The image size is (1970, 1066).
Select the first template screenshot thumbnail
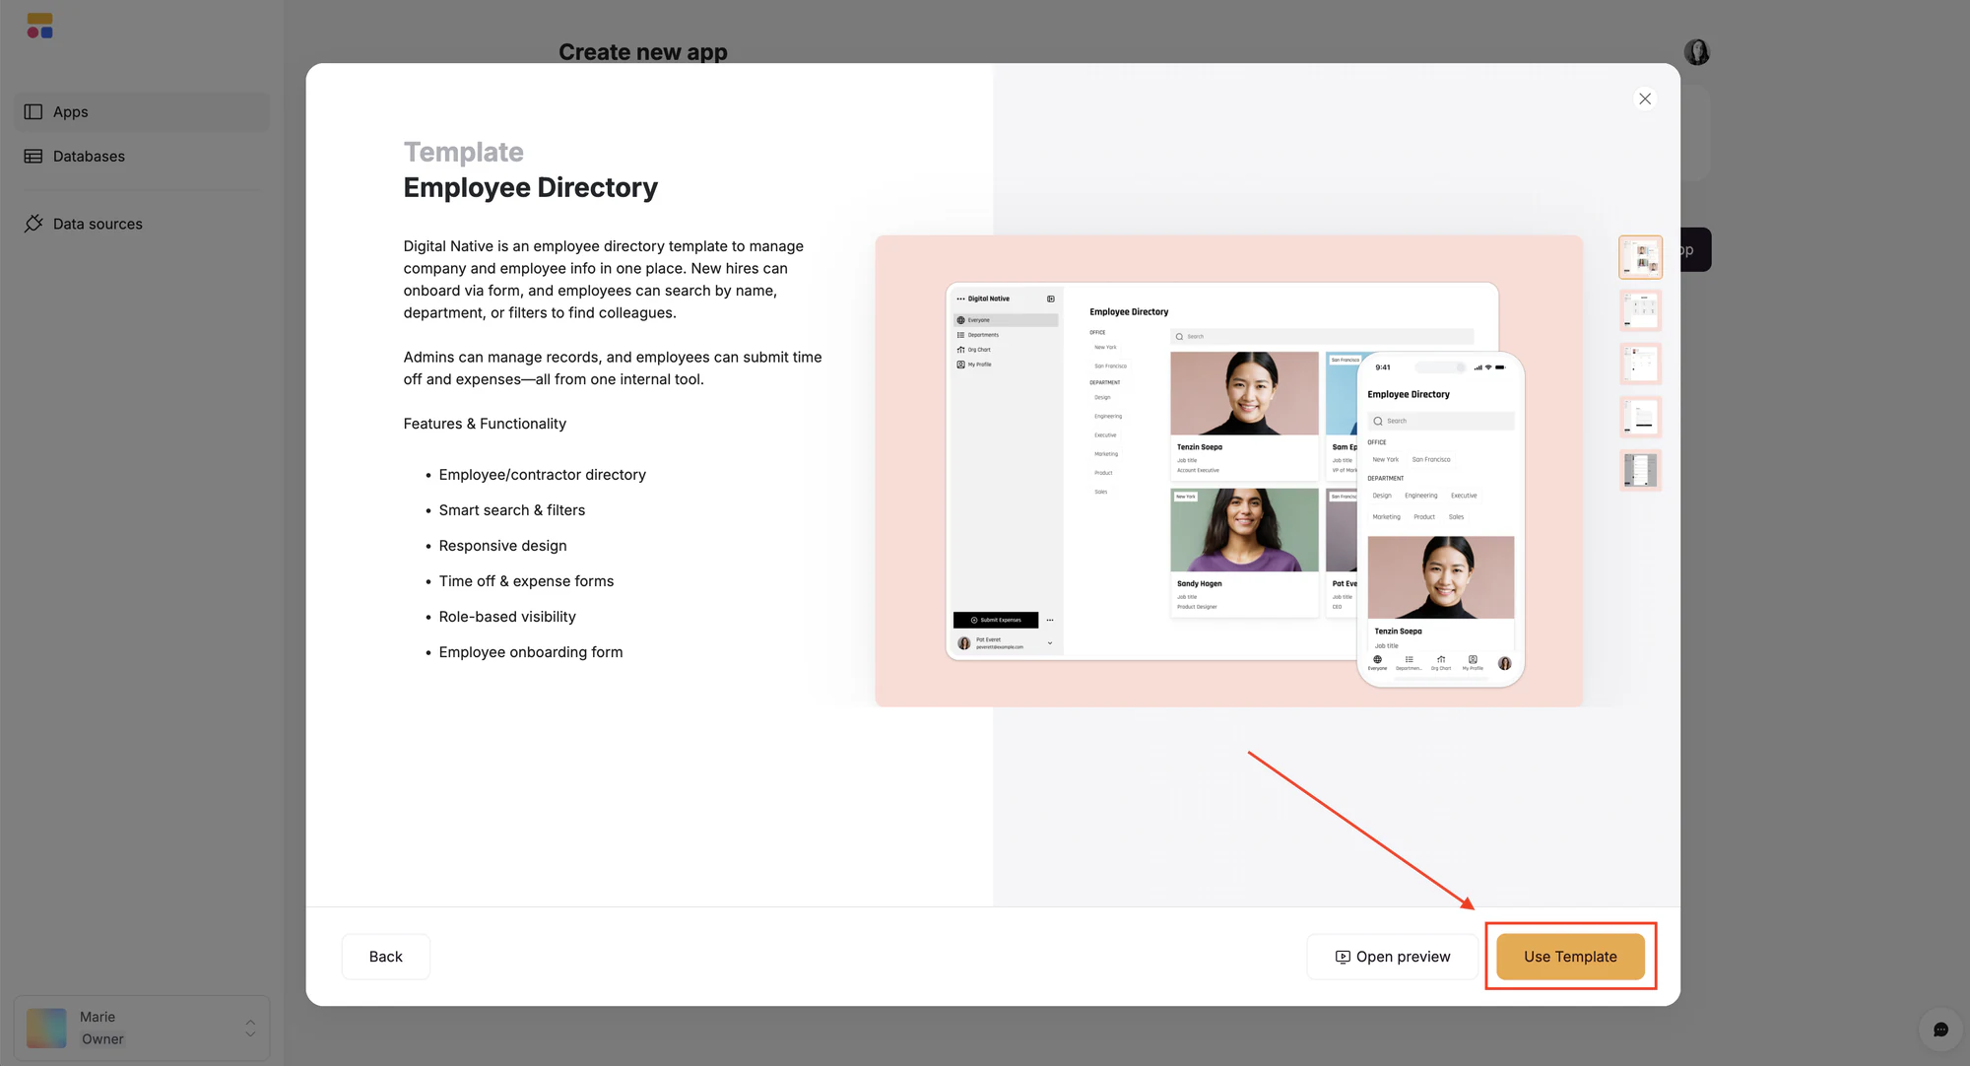tap(1641, 257)
